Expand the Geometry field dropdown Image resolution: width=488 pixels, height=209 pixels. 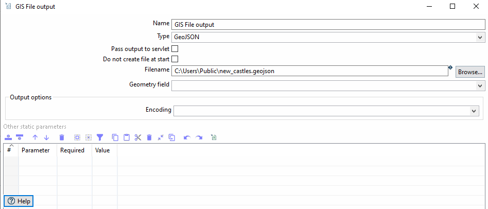pyautogui.click(x=479, y=85)
